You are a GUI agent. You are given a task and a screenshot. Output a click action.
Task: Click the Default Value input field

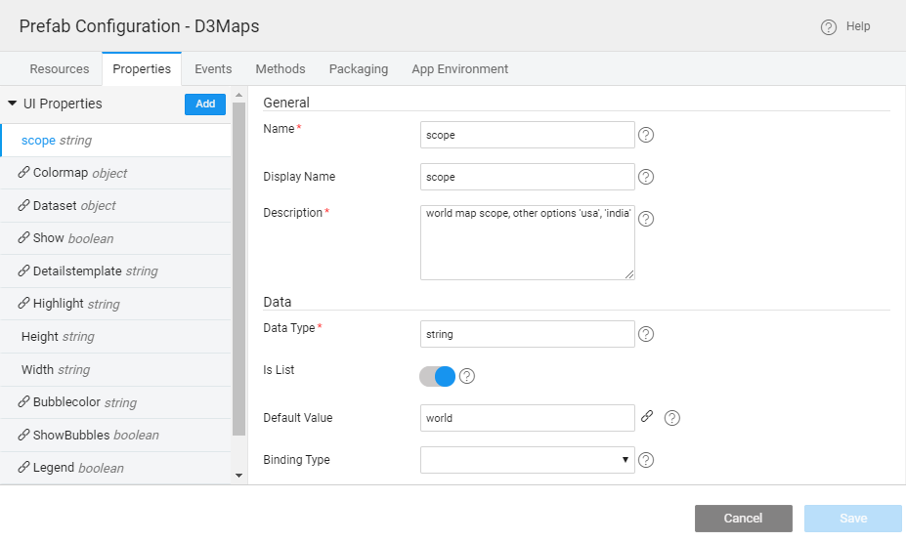click(528, 418)
